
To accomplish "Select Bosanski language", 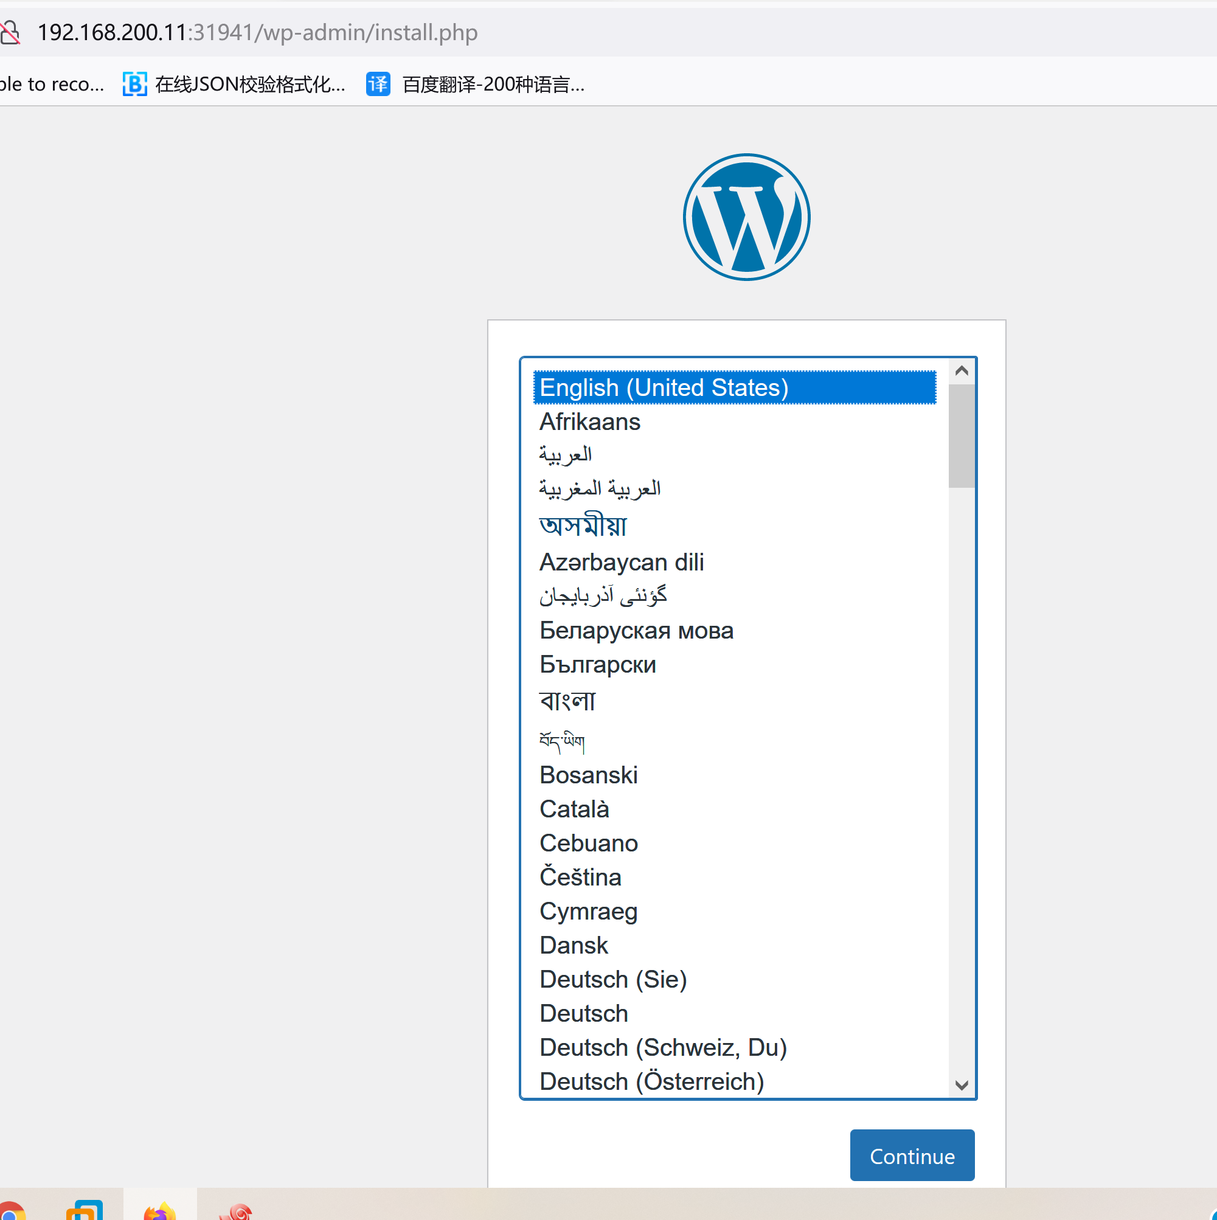I will [x=735, y=775].
